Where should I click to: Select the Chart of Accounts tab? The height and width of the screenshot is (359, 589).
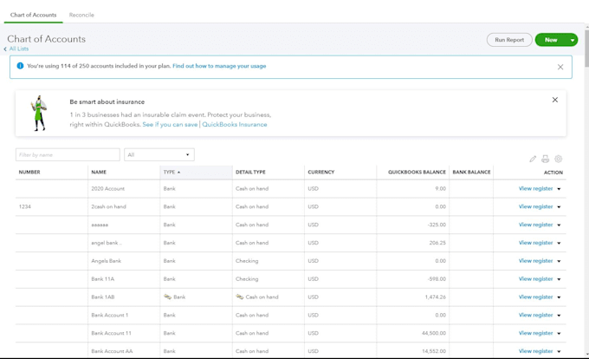pyautogui.click(x=33, y=15)
